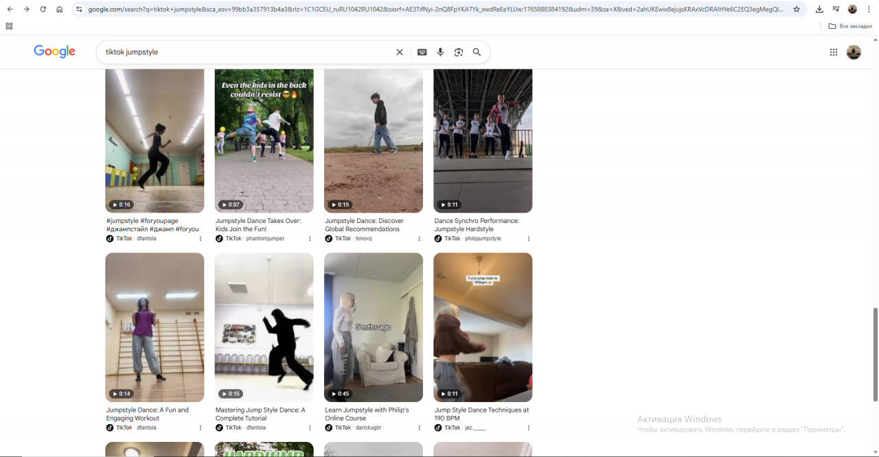Open "Mastering Jump Style Dance" tutorial link
This screenshot has height=457, width=879.
(x=260, y=414)
